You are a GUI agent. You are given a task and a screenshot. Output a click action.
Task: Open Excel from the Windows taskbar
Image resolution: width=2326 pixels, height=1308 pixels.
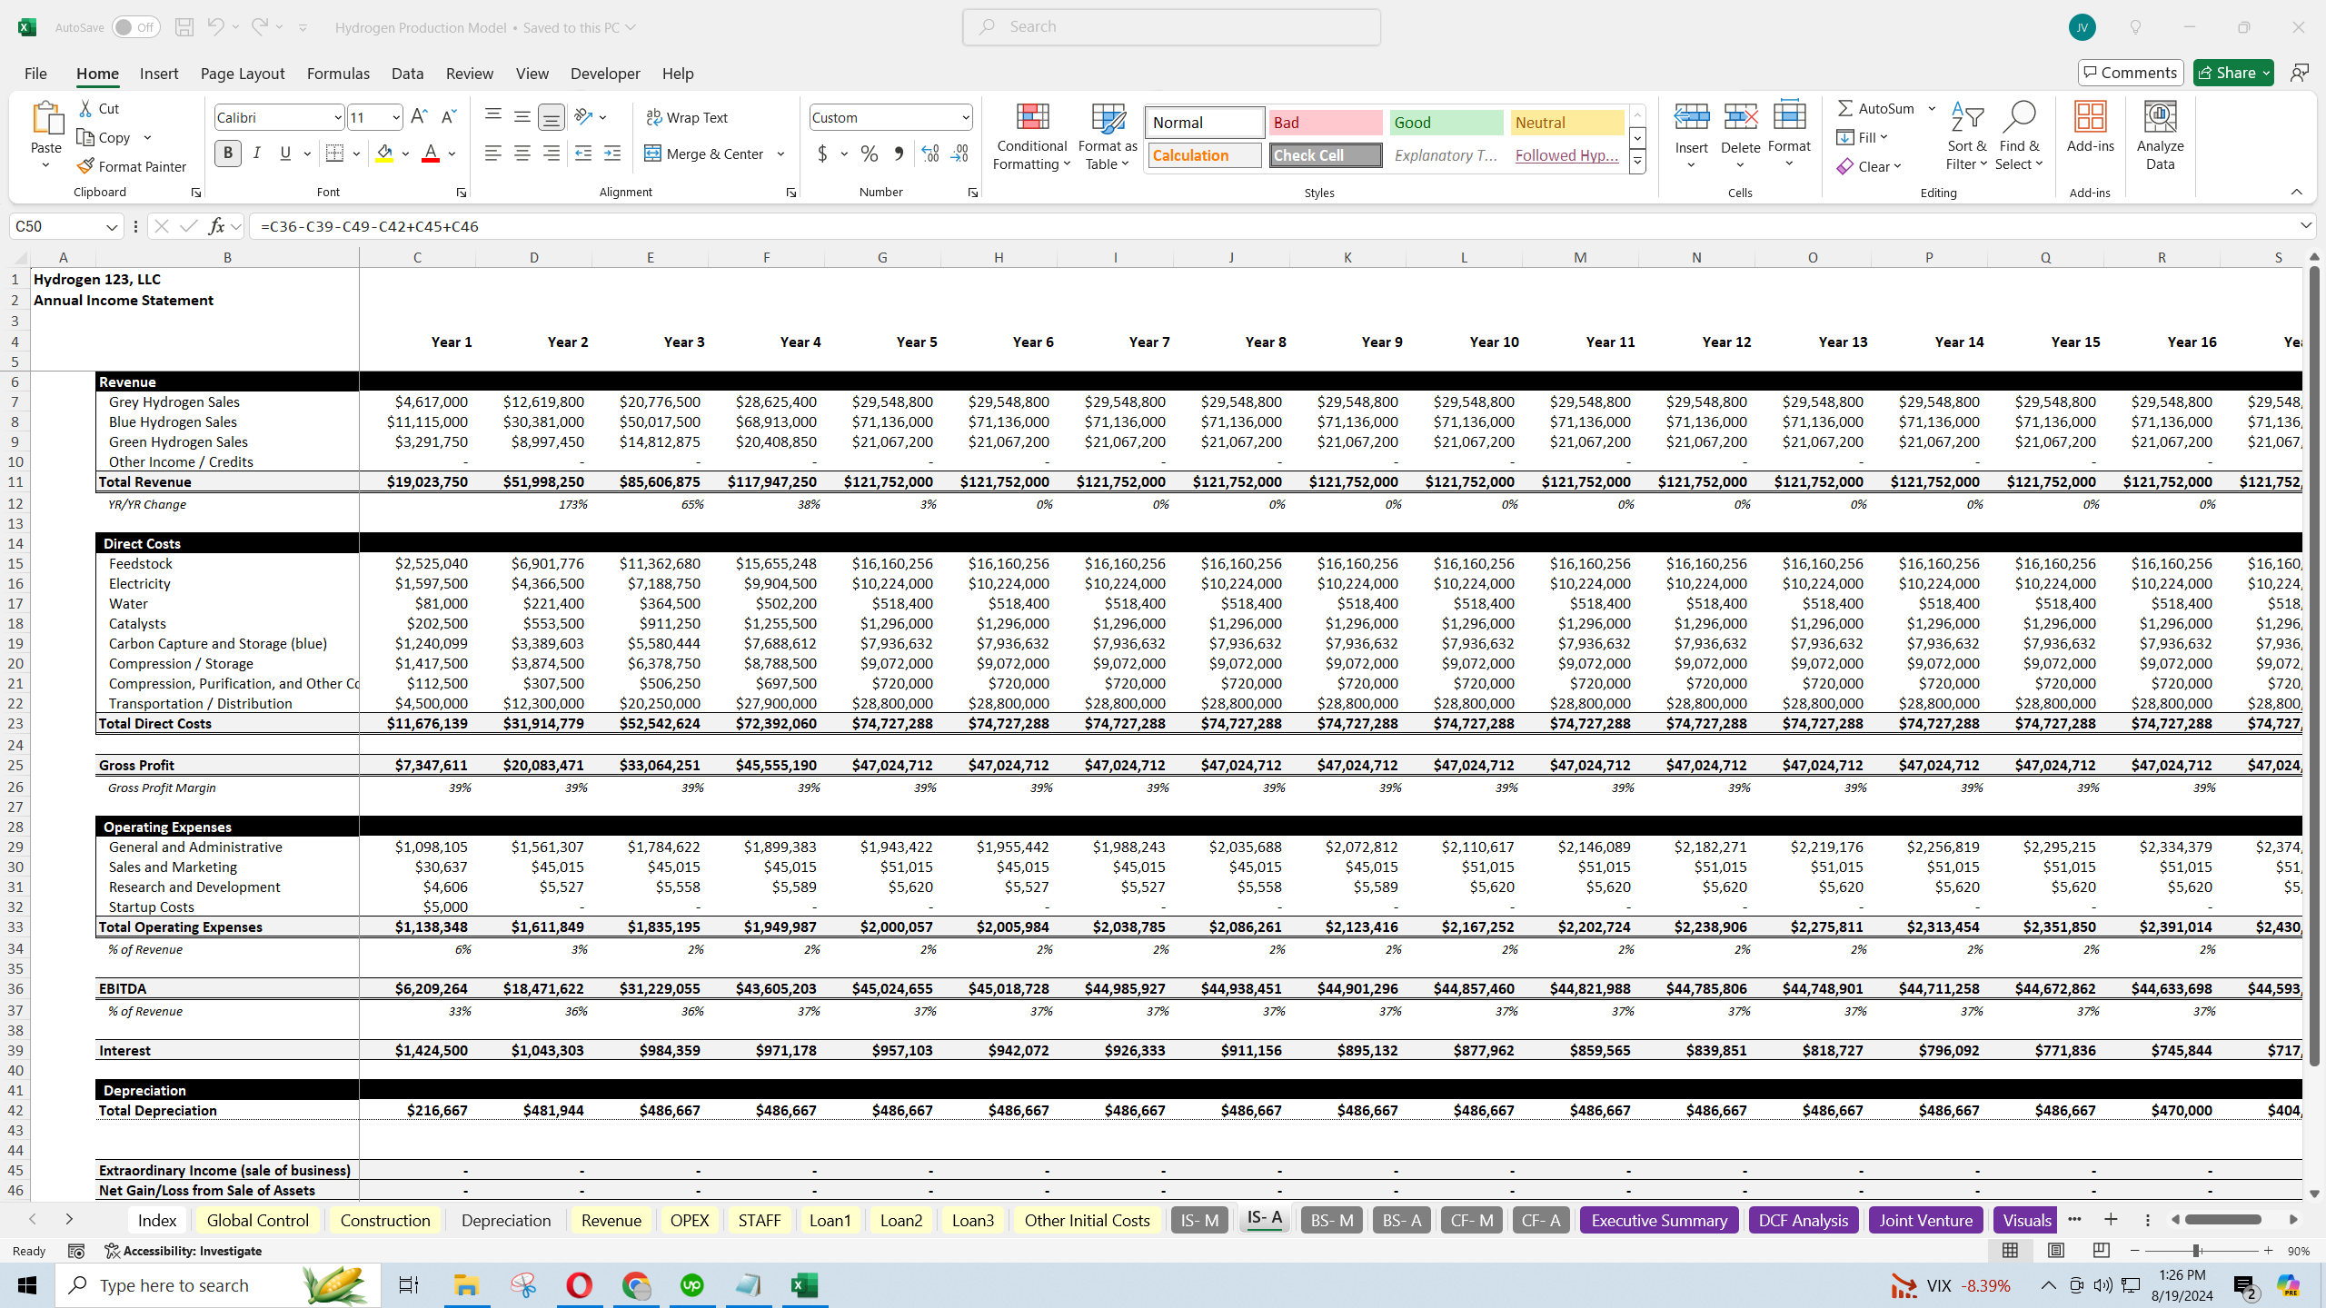[805, 1285]
